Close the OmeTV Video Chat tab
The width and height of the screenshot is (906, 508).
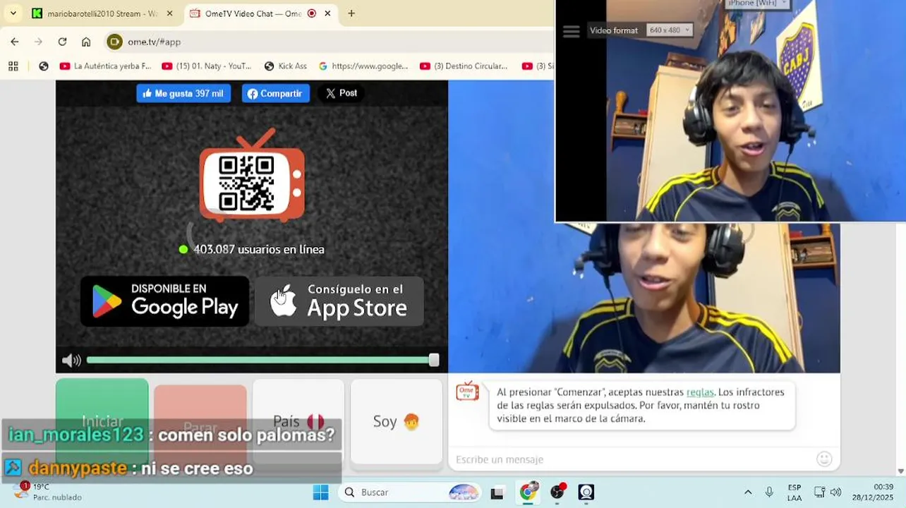click(x=327, y=13)
